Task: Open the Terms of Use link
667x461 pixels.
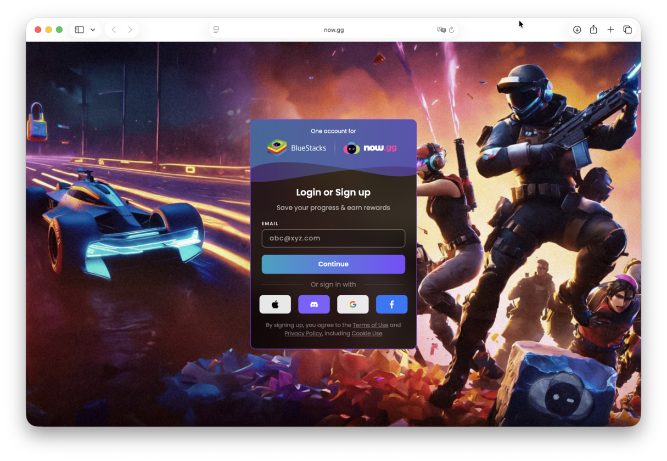Action: pyautogui.click(x=371, y=325)
